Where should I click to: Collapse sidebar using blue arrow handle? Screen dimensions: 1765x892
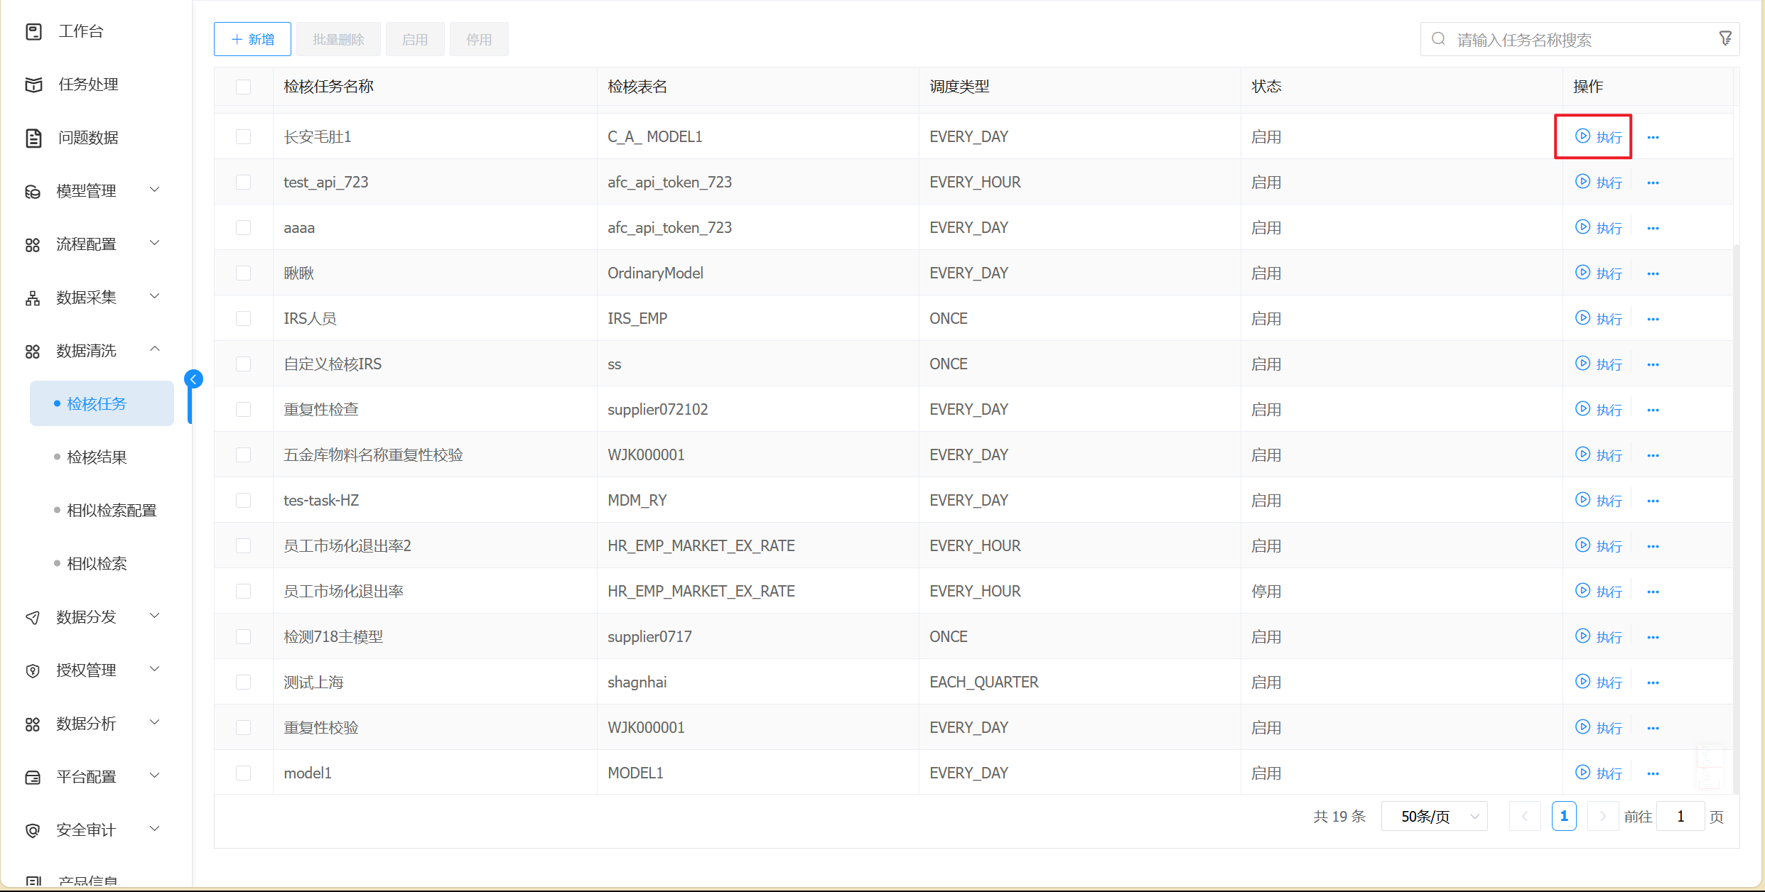pos(193,379)
